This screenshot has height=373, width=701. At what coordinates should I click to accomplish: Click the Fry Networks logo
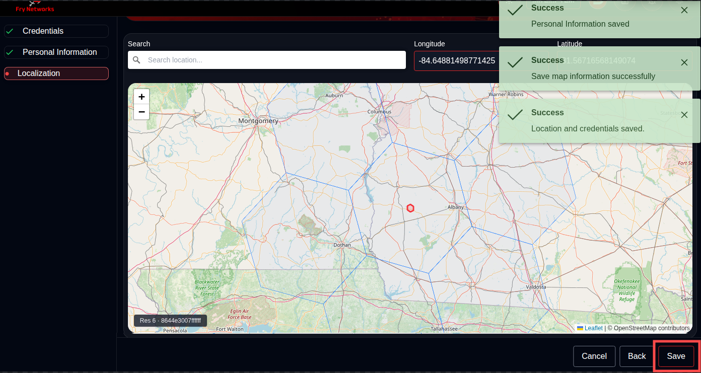click(x=35, y=7)
